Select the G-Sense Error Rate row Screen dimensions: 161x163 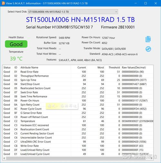point(78,113)
